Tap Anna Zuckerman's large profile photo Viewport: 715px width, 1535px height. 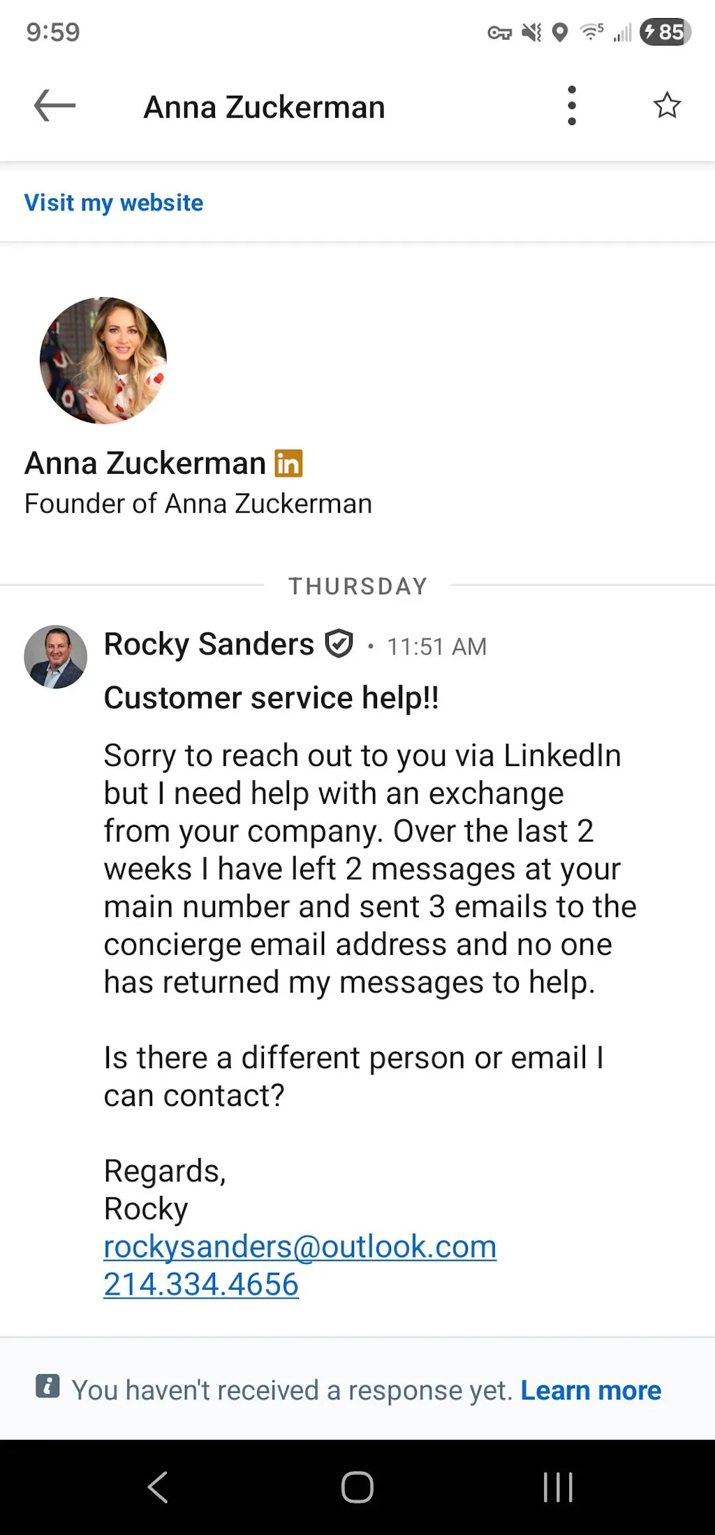(103, 361)
